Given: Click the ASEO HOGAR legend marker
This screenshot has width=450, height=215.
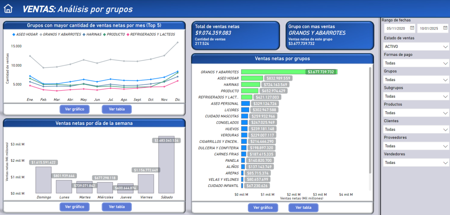Looking at the screenshot, I should (14, 34).
